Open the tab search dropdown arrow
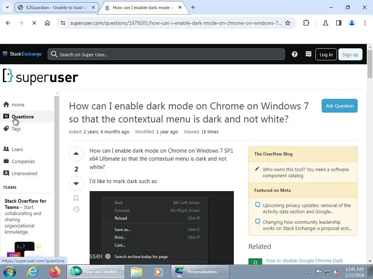 click(7, 7)
